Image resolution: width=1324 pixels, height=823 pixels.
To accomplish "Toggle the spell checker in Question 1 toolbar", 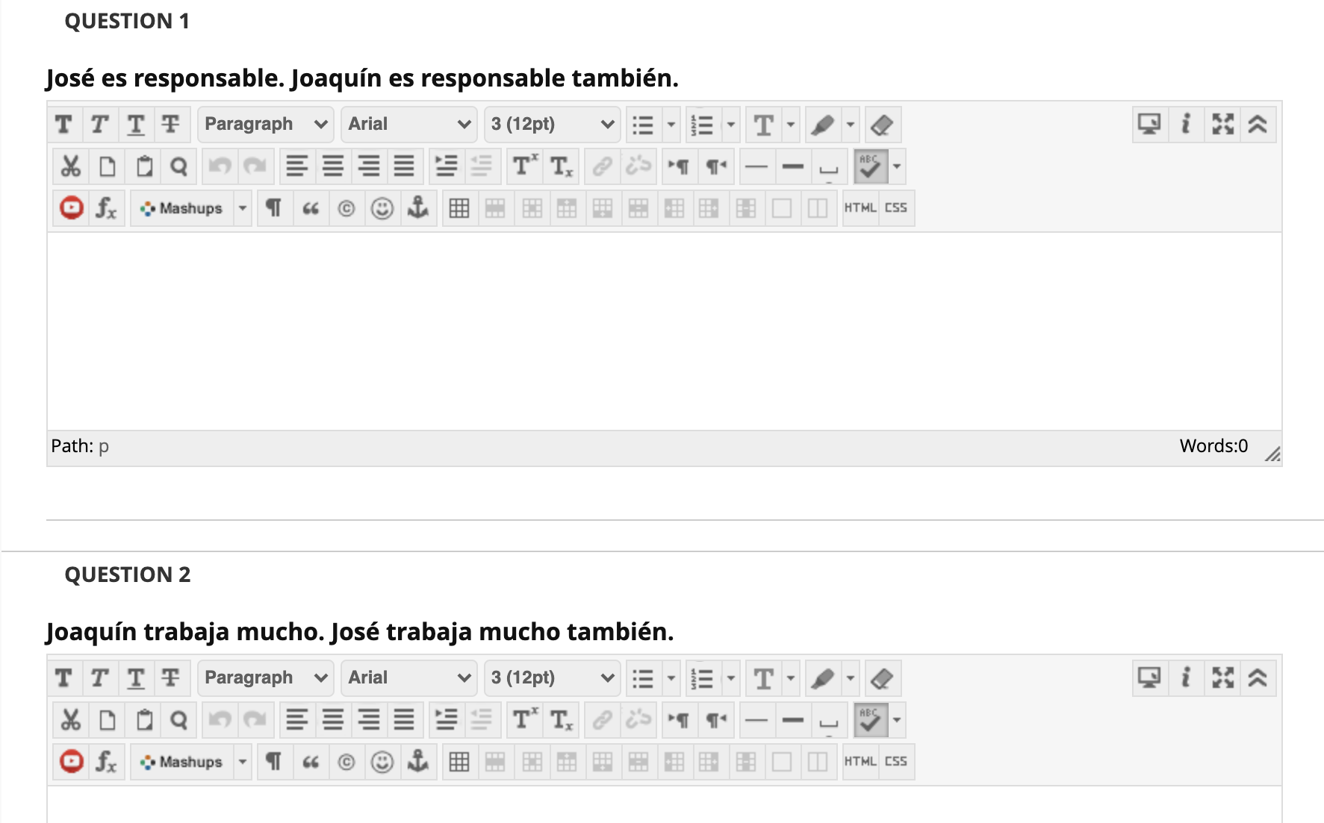I will 870,166.
